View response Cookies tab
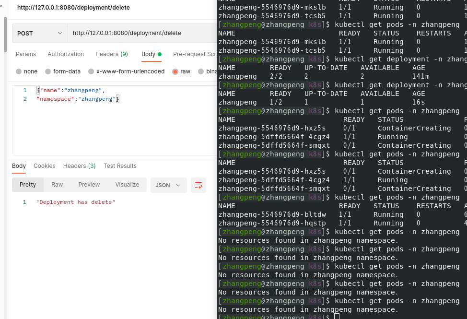Viewport: 467px width, 319px height. pyautogui.click(x=45, y=166)
